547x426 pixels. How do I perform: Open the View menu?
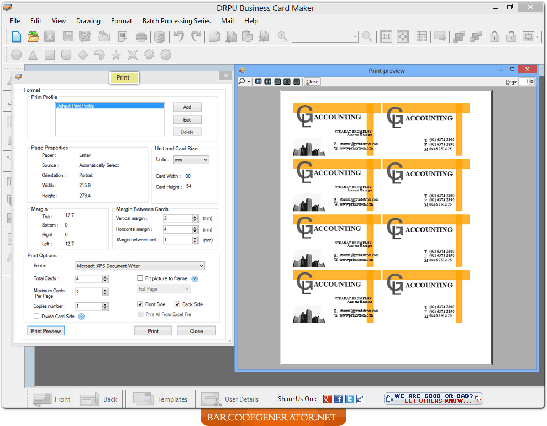pyautogui.click(x=59, y=21)
